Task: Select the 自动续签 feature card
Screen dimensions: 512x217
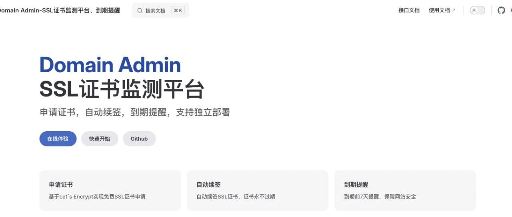Action: coord(257,190)
